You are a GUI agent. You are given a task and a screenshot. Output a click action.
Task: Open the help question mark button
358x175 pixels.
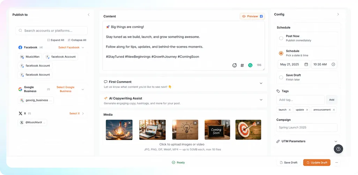(338, 149)
